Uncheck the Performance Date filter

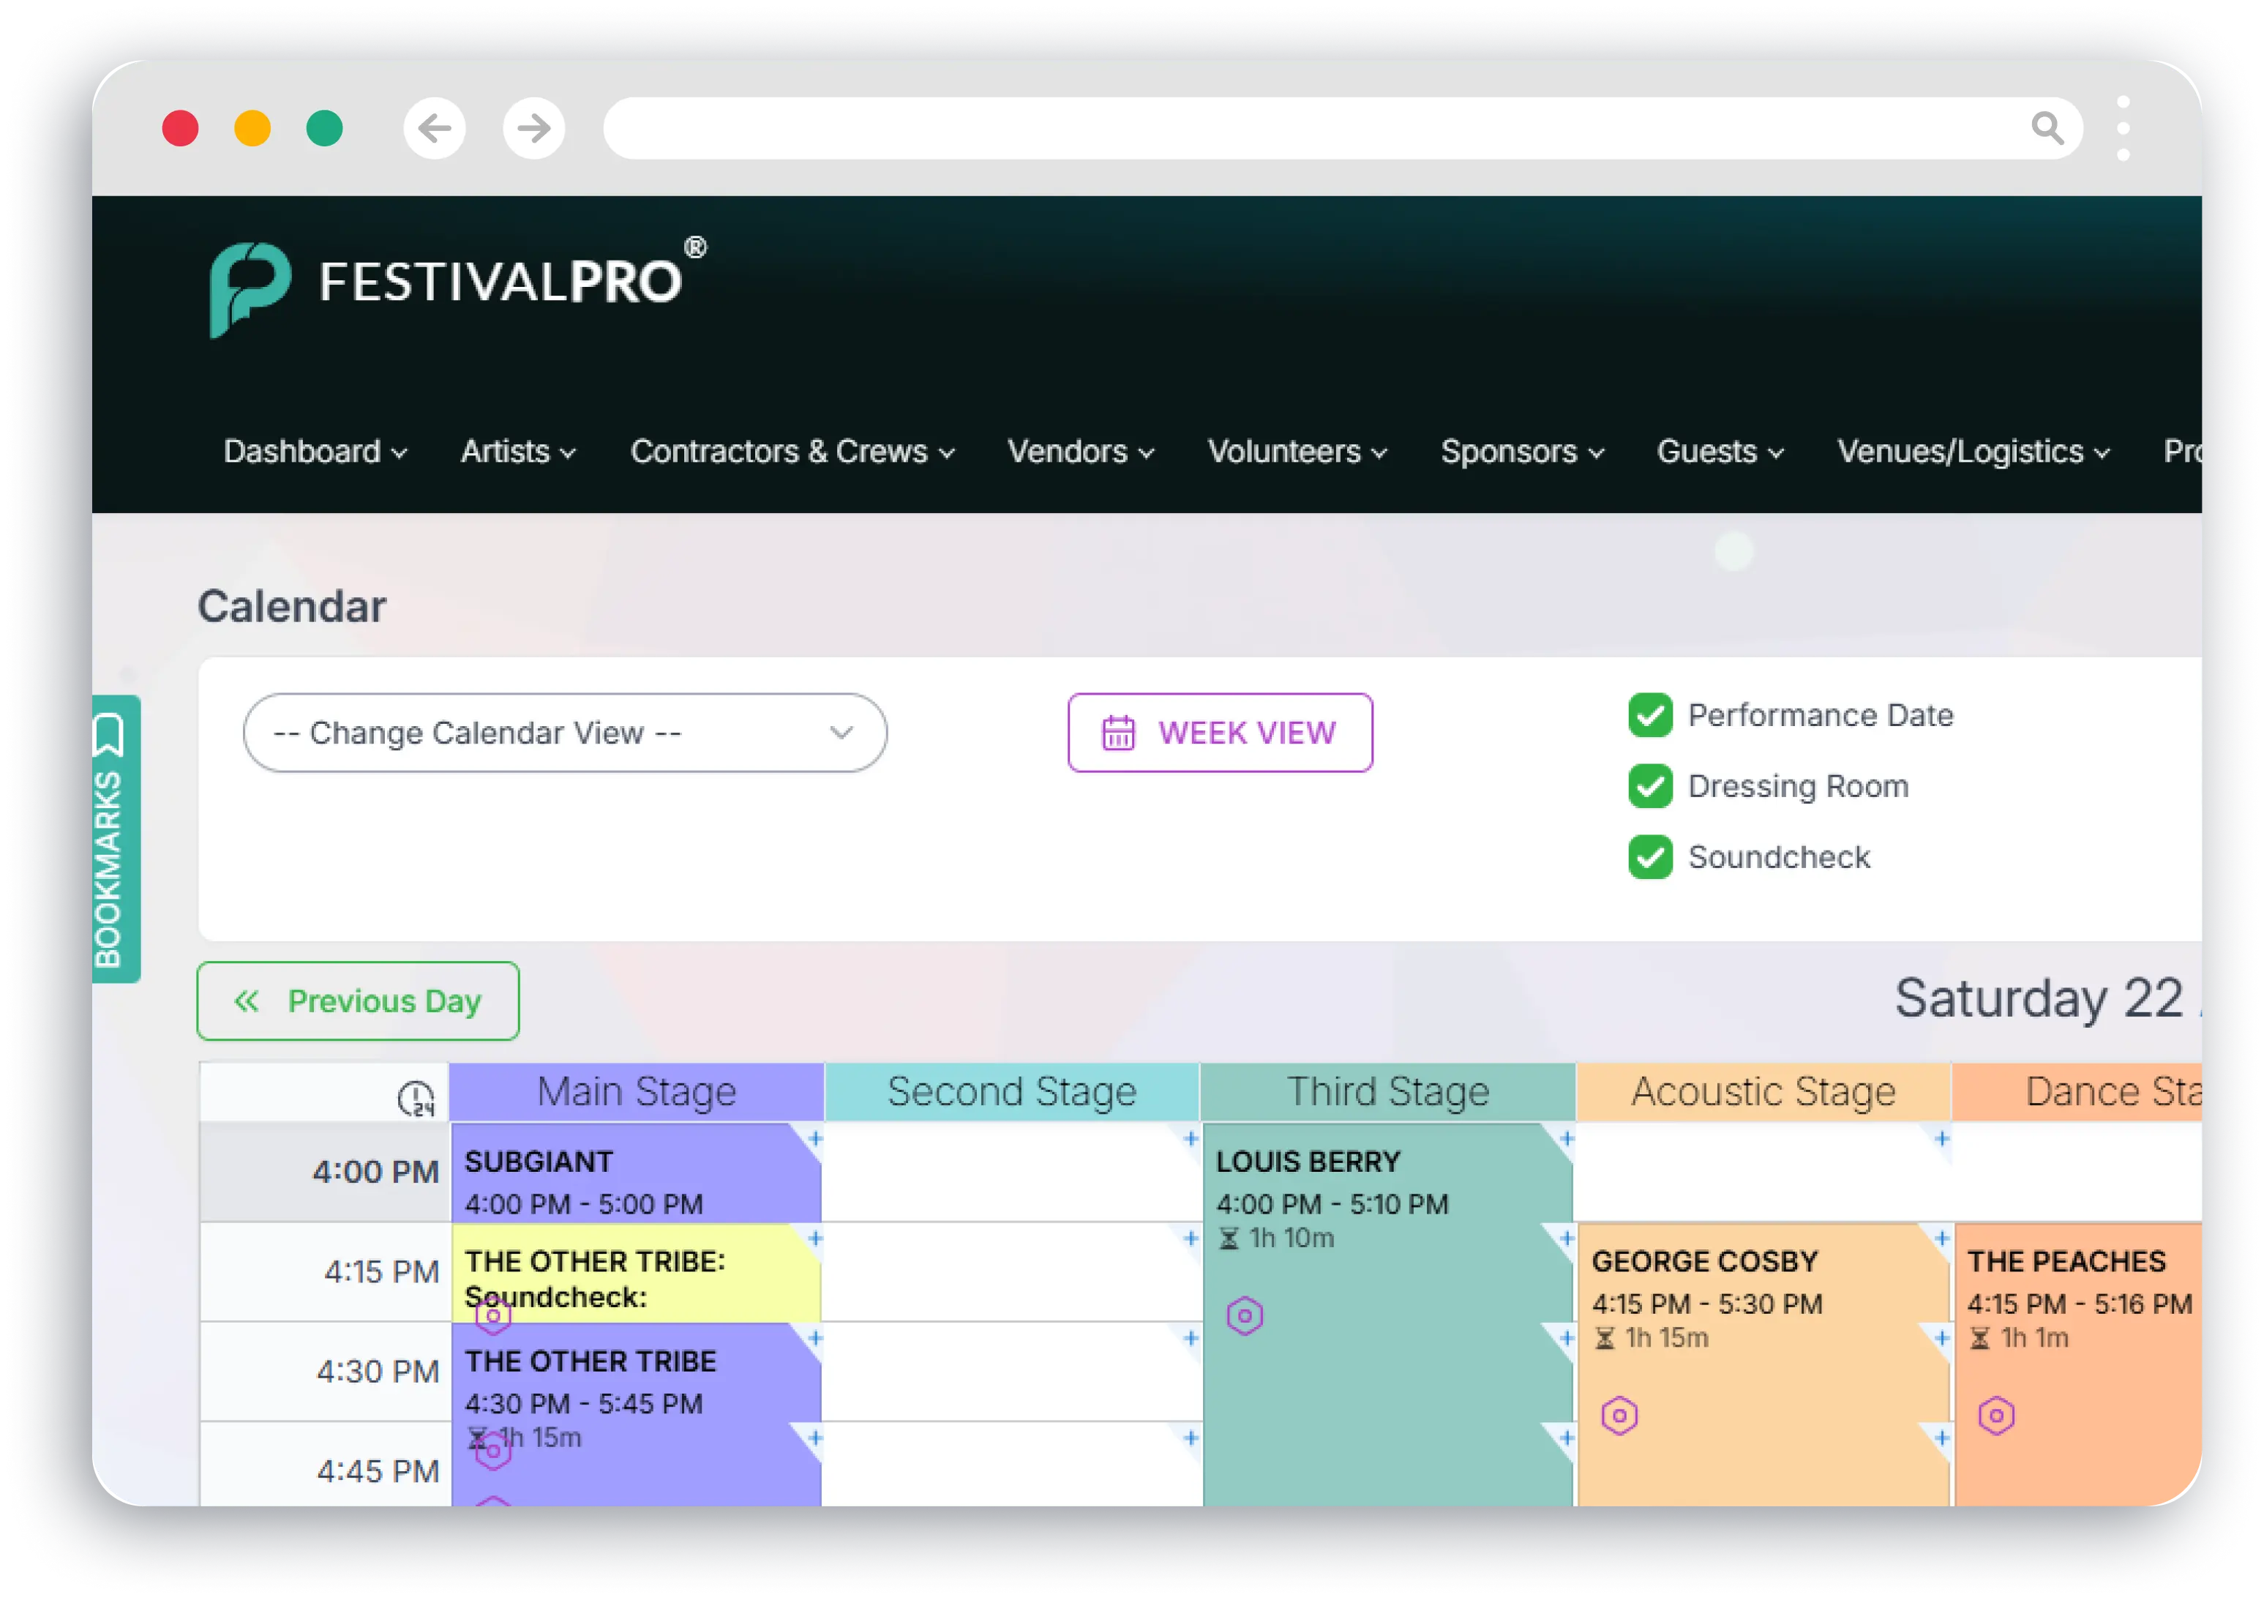tap(1649, 715)
